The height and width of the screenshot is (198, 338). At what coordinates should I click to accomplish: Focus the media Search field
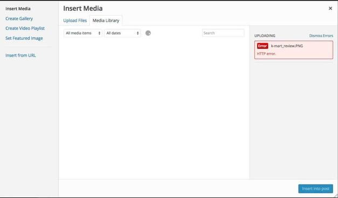point(223,33)
